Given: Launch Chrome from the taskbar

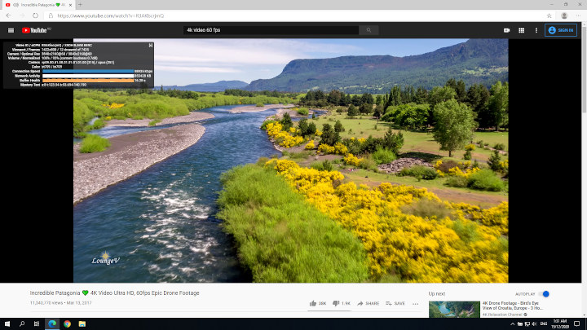Looking at the screenshot, I should coord(67,323).
